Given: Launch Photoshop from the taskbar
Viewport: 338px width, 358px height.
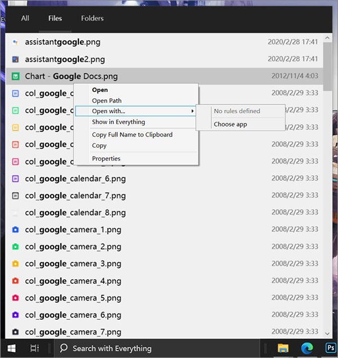Looking at the screenshot, I should pyautogui.click(x=330, y=348).
